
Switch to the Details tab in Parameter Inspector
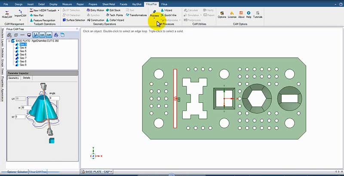point(27,78)
